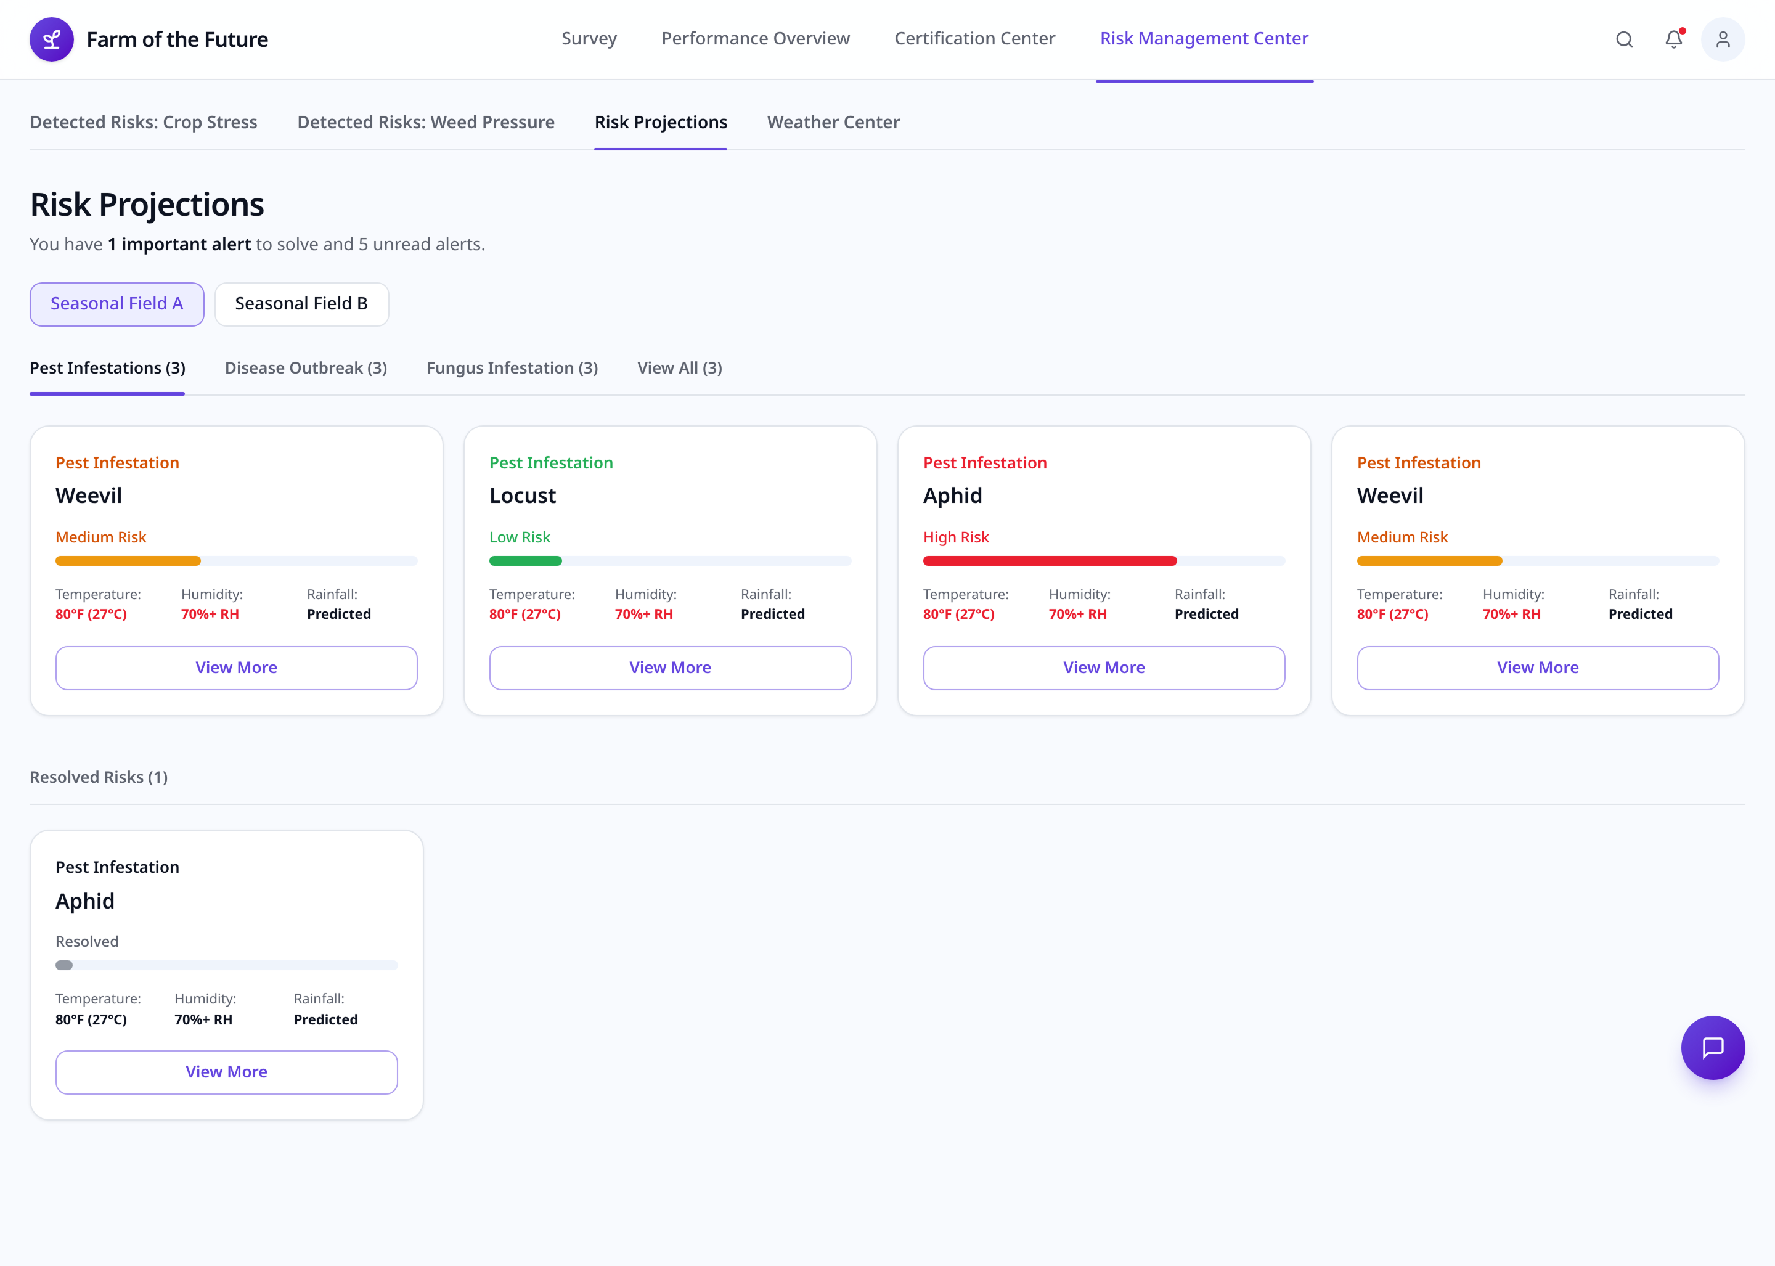Viewport: 1775px width, 1266px height.
Task: Click the Low Risk label
Action: (x=520, y=537)
